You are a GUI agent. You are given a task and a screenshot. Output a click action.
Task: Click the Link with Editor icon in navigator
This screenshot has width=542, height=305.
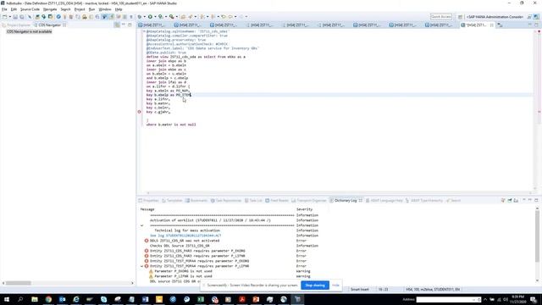click(x=117, y=25)
